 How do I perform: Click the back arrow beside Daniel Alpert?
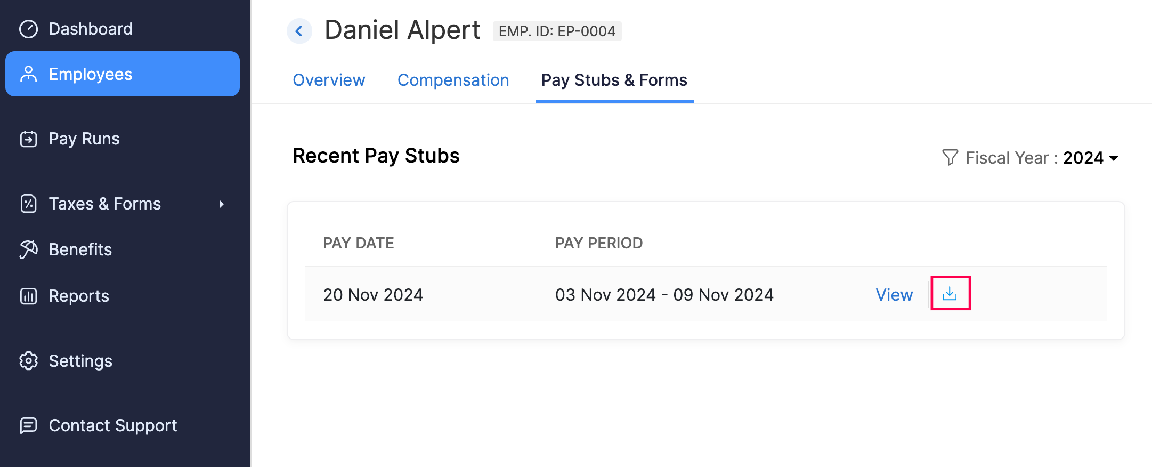[x=299, y=31]
